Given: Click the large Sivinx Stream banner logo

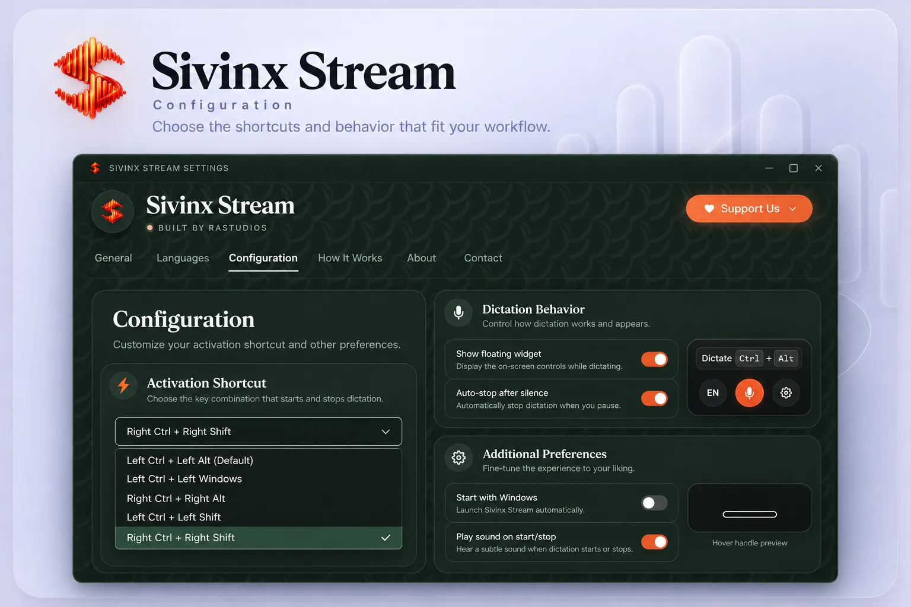Looking at the screenshot, I should pos(90,78).
